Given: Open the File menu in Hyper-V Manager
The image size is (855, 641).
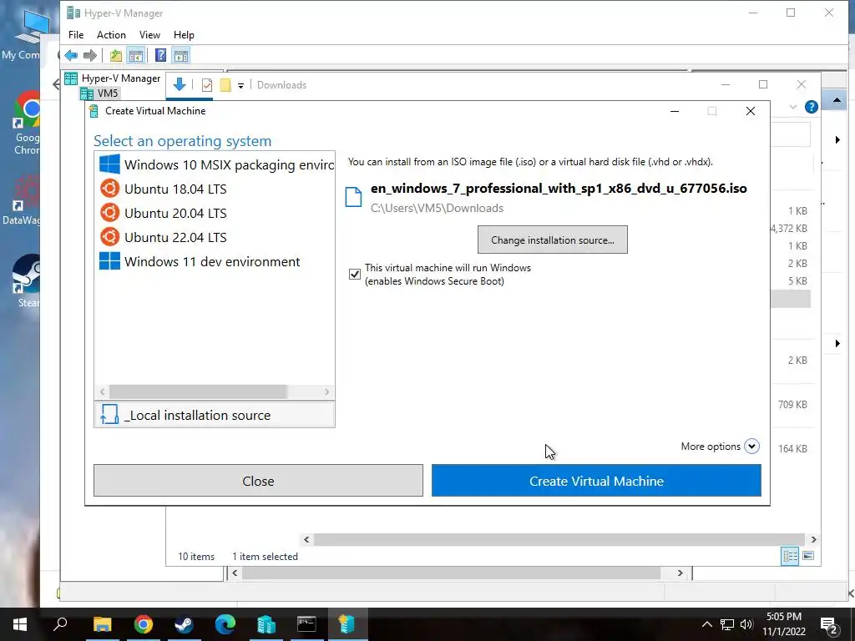Looking at the screenshot, I should tap(76, 35).
